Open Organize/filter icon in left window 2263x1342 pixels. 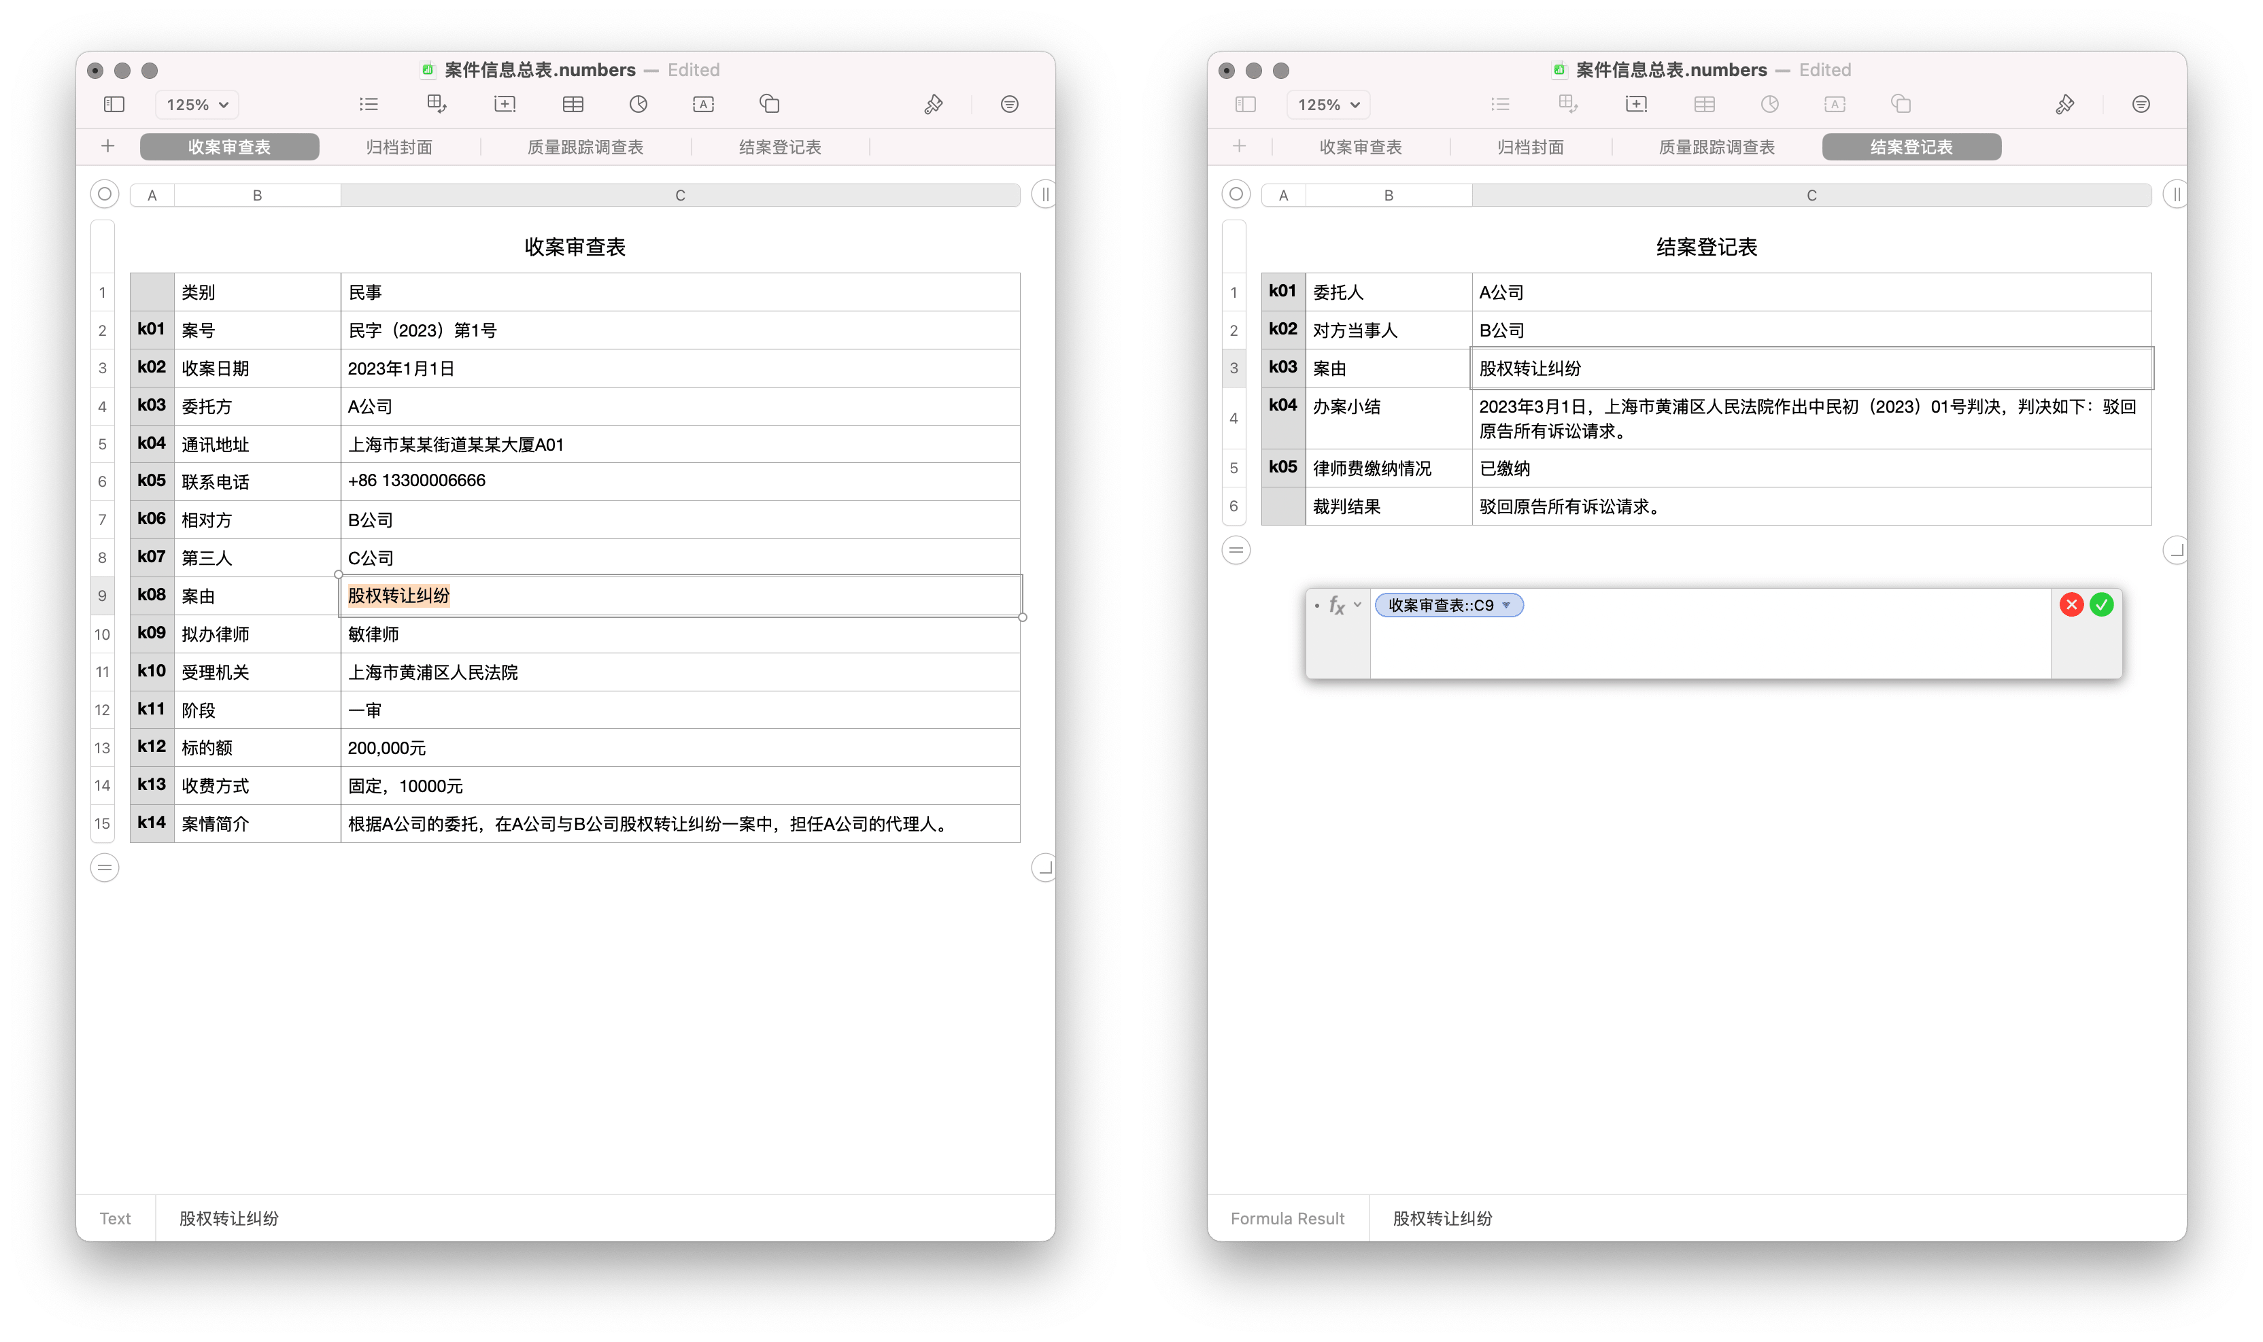pyautogui.click(x=1009, y=104)
